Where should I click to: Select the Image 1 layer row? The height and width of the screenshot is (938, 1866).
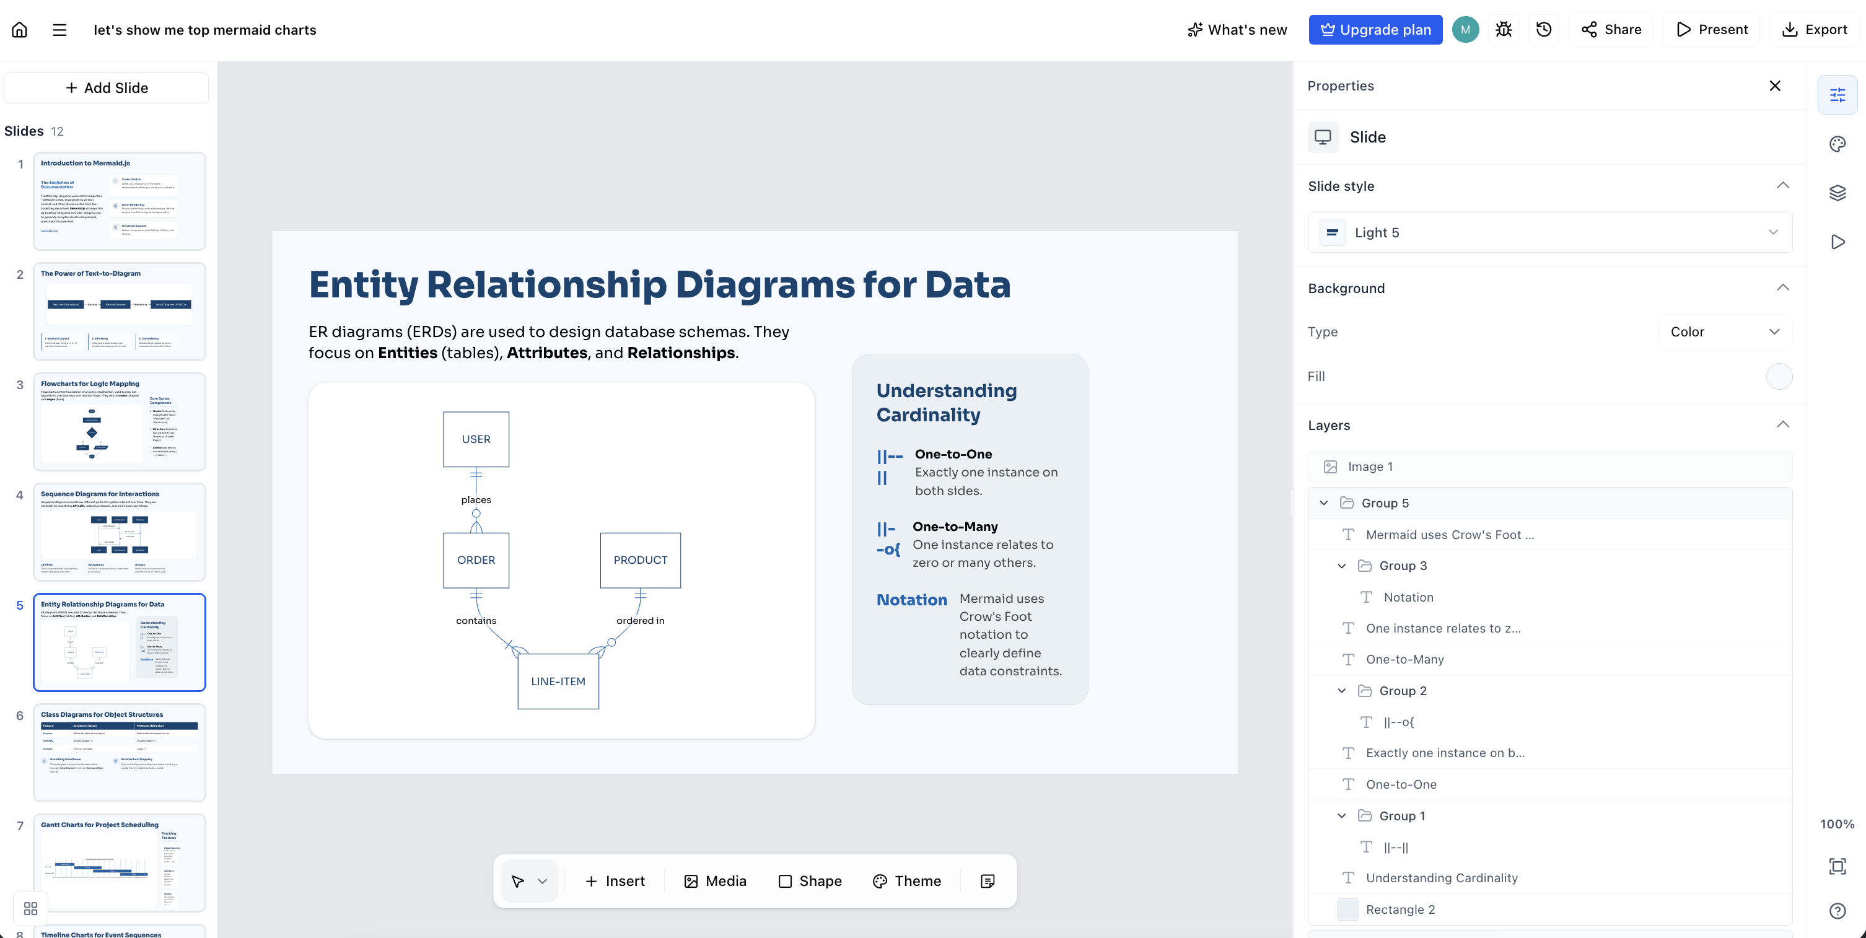[1549, 467]
